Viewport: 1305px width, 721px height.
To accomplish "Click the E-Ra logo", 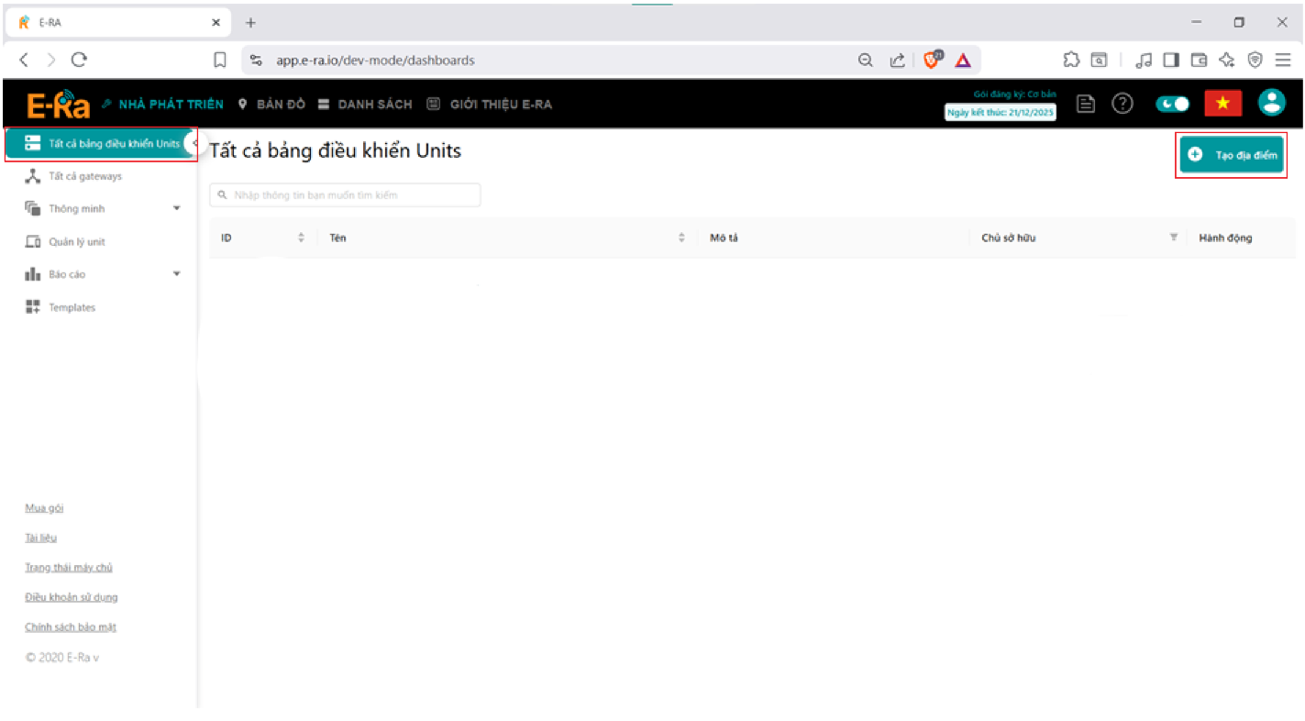I will pyautogui.click(x=58, y=105).
